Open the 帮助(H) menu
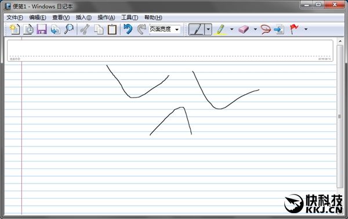Image resolution: width=348 pixels, height=219 pixels. pos(153,17)
